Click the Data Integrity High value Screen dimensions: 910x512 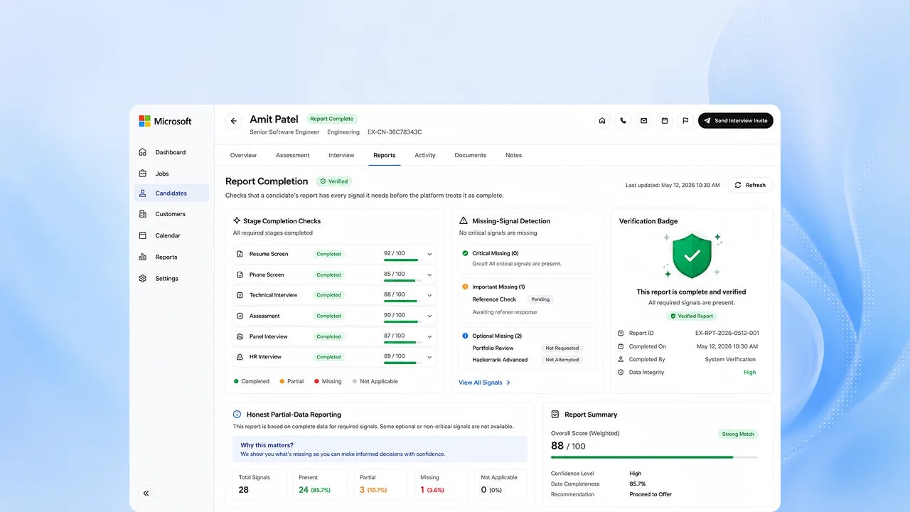pyautogui.click(x=749, y=373)
